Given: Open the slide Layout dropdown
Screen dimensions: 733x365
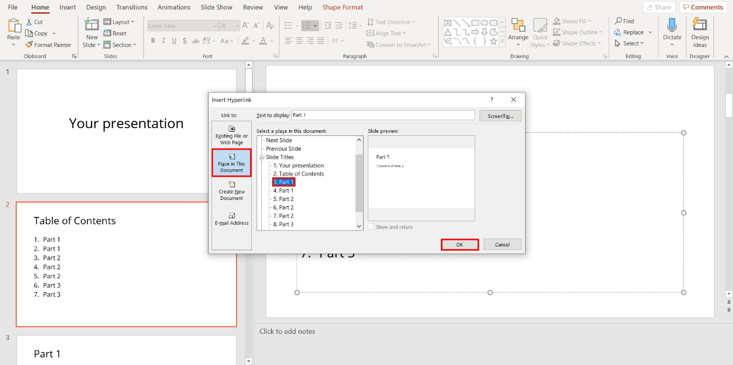Looking at the screenshot, I should click(119, 22).
